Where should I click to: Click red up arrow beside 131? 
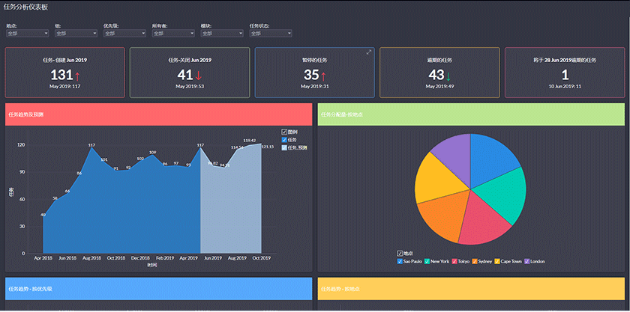click(77, 75)
